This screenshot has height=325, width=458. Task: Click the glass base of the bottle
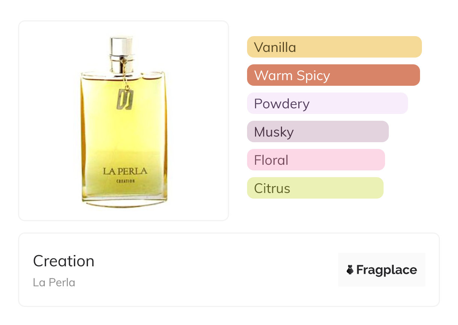tap(124, 203)
